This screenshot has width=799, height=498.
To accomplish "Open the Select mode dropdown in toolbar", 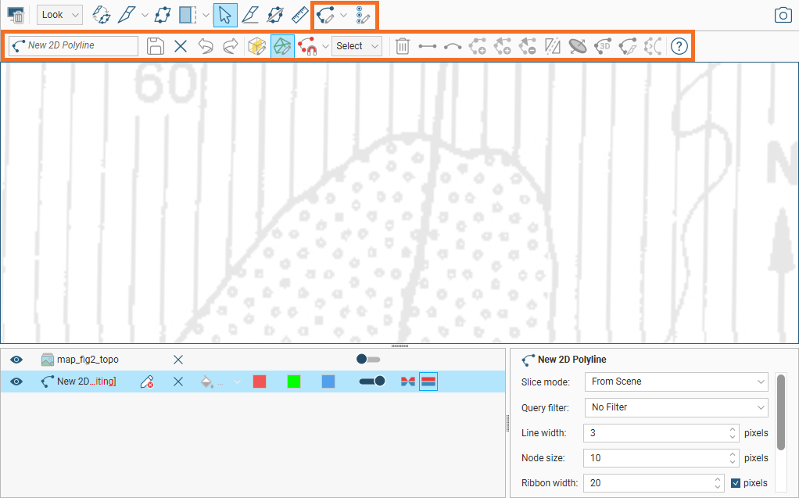I will point(357,46).
